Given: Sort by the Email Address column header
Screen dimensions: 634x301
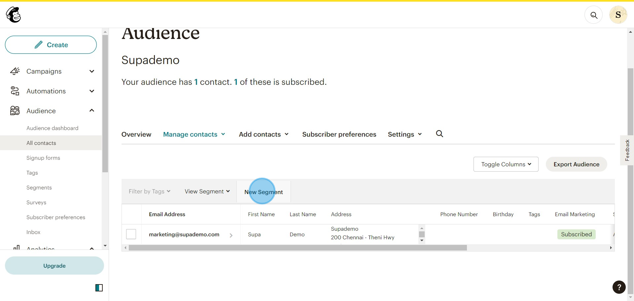Looking at the screenshot, I should pos(167,214).
